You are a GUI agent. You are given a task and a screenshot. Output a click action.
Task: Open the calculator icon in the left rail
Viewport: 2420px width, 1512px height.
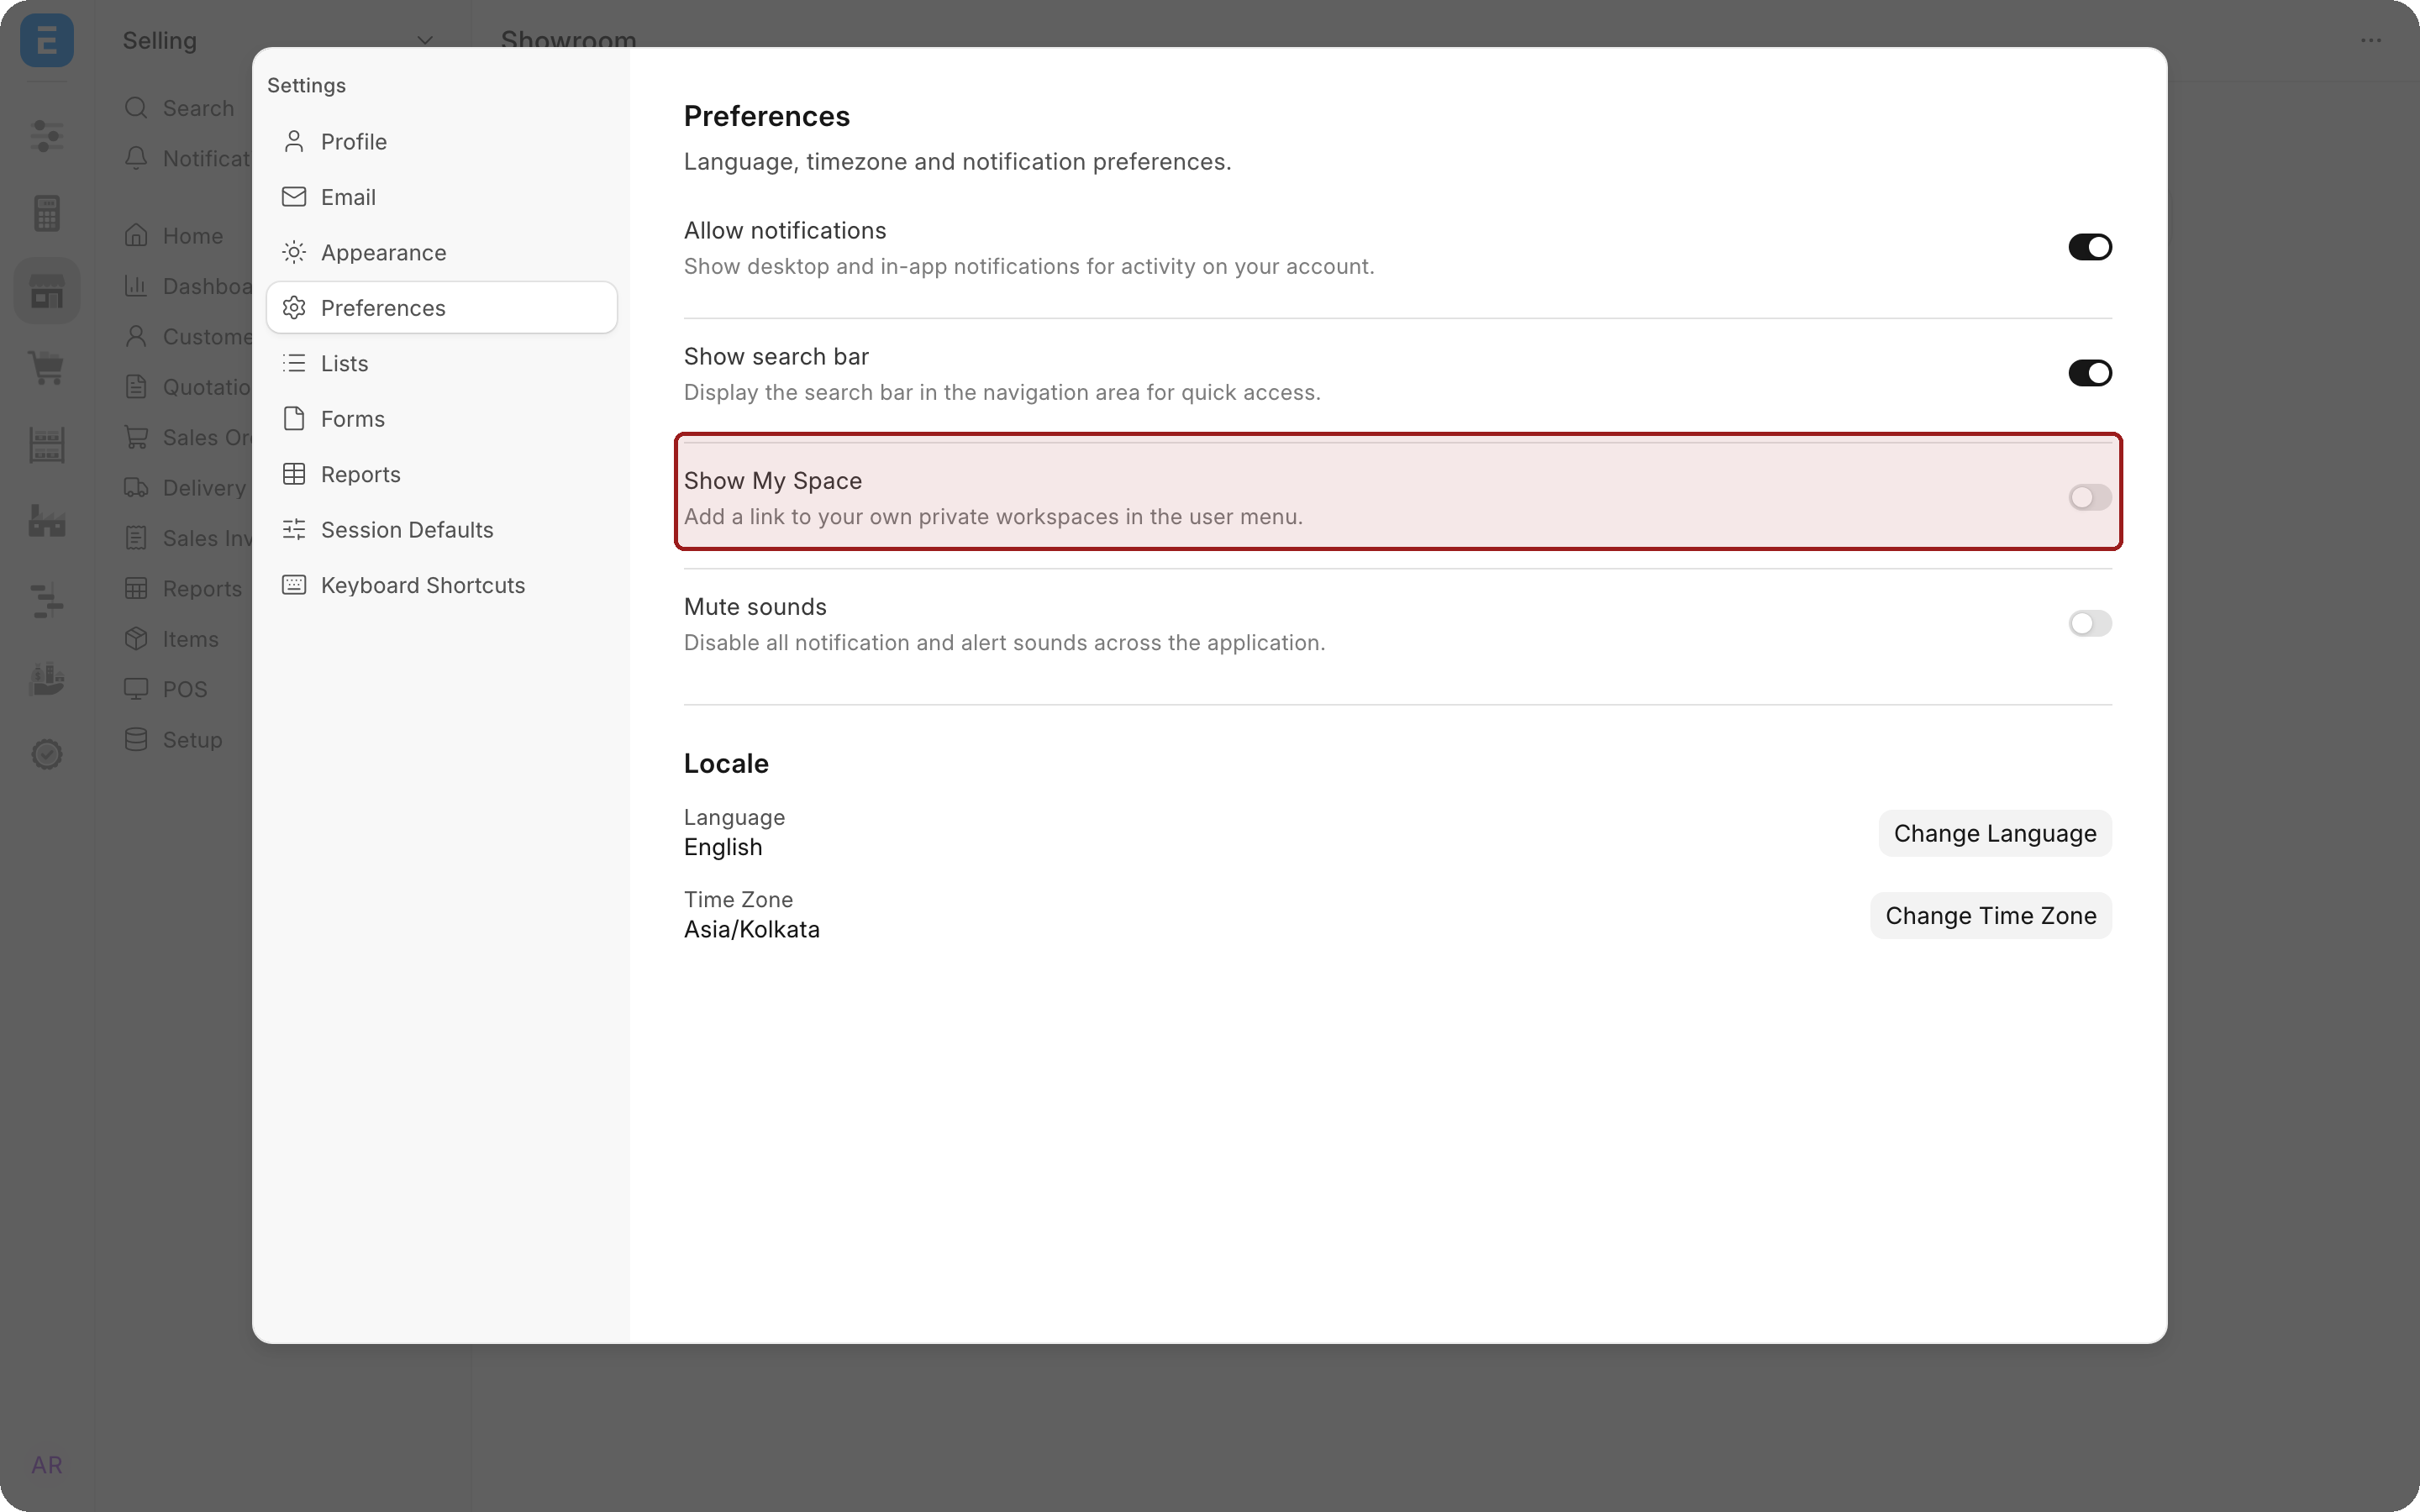[x=46, y=213]
